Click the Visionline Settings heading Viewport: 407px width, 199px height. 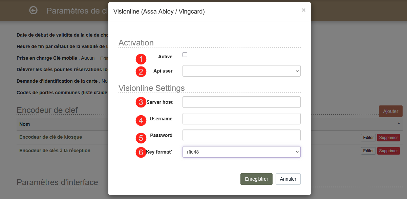tap(152, 88)
